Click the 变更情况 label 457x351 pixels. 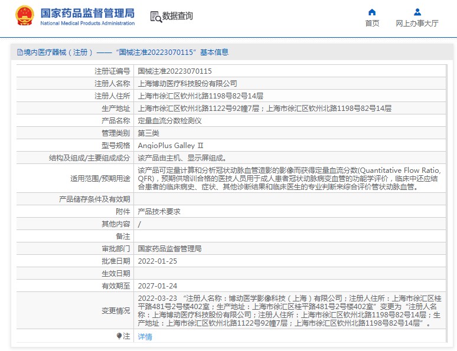[116, 311]
